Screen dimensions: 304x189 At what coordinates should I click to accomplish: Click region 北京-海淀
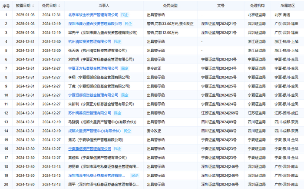pyautogui.click(x=282, y=15)
